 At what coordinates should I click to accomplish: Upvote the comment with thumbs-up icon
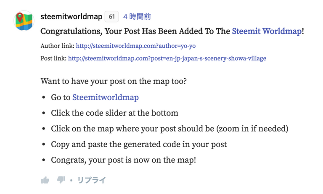click(45, 180)
